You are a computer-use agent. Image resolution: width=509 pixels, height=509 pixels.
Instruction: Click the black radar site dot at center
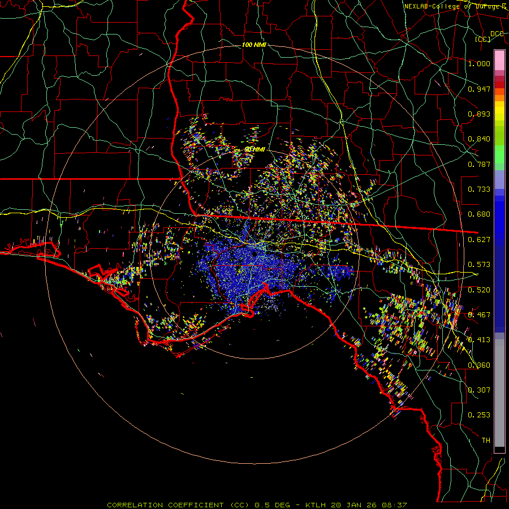click(254, 254)
